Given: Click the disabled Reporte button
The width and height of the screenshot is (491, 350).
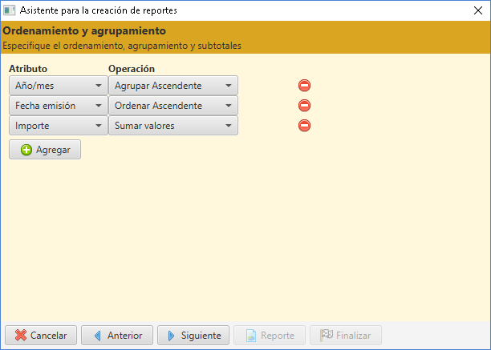Looking at the screenshot, I should (270, 336).
